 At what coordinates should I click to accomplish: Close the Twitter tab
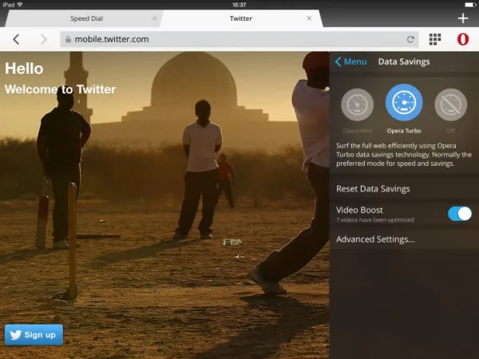click(309, 18)
